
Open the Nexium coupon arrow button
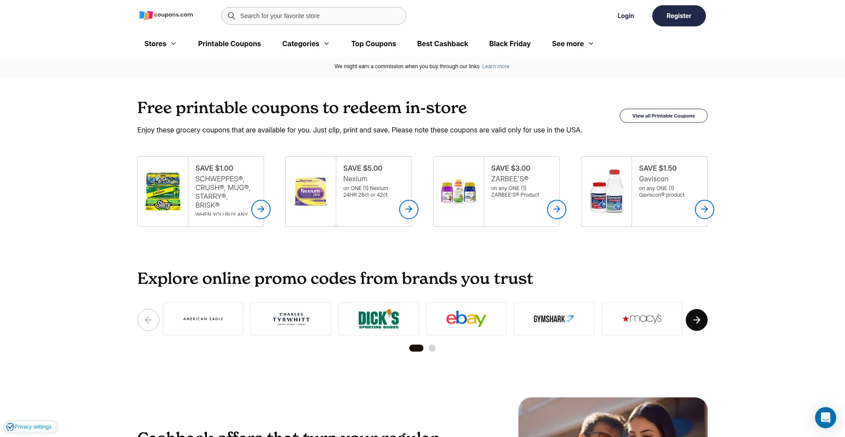409,209
